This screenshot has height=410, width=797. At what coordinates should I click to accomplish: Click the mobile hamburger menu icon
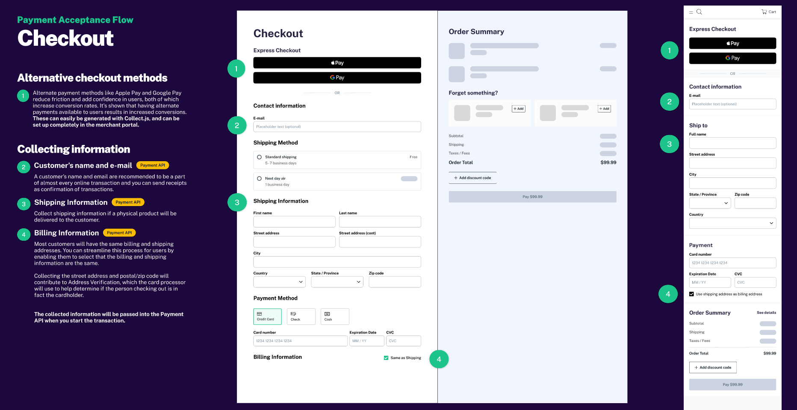[x=691, y=12]
